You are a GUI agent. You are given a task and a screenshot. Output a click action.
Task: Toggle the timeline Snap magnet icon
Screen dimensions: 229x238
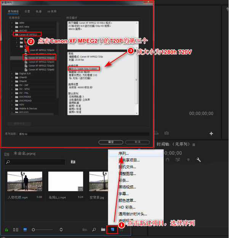[167, 160]
